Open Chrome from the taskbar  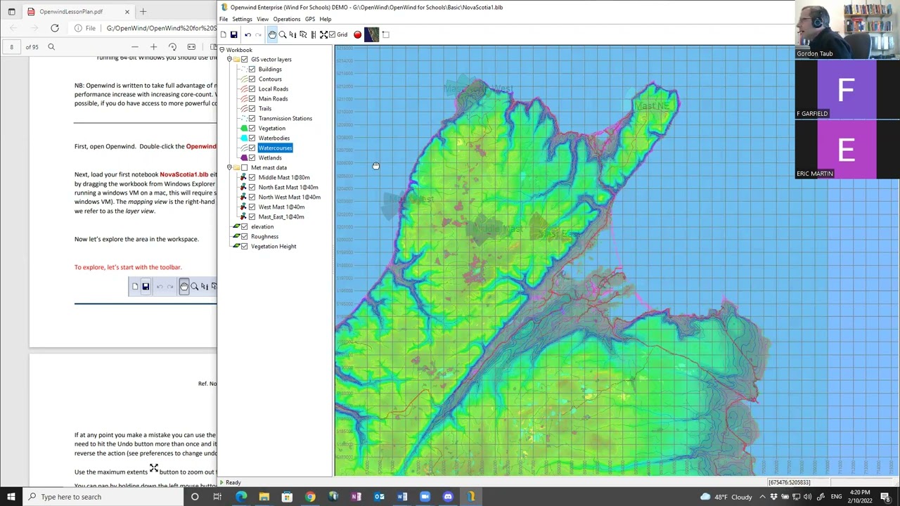click(310, 497)
